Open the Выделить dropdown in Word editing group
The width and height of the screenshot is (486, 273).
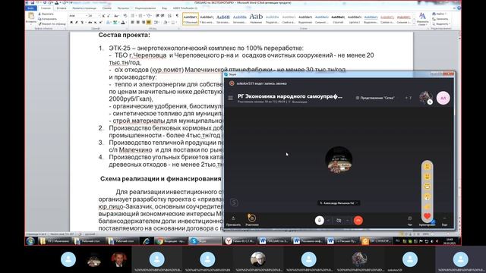(440, 24)
